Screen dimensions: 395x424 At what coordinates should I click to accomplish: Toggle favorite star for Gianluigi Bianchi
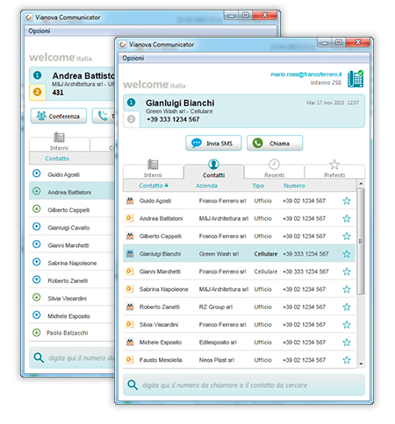point(347,254)
